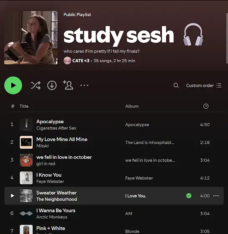Click the list view icon beside Custom order
This screenshot has height=234, width=228.
[x=219, y=86]
